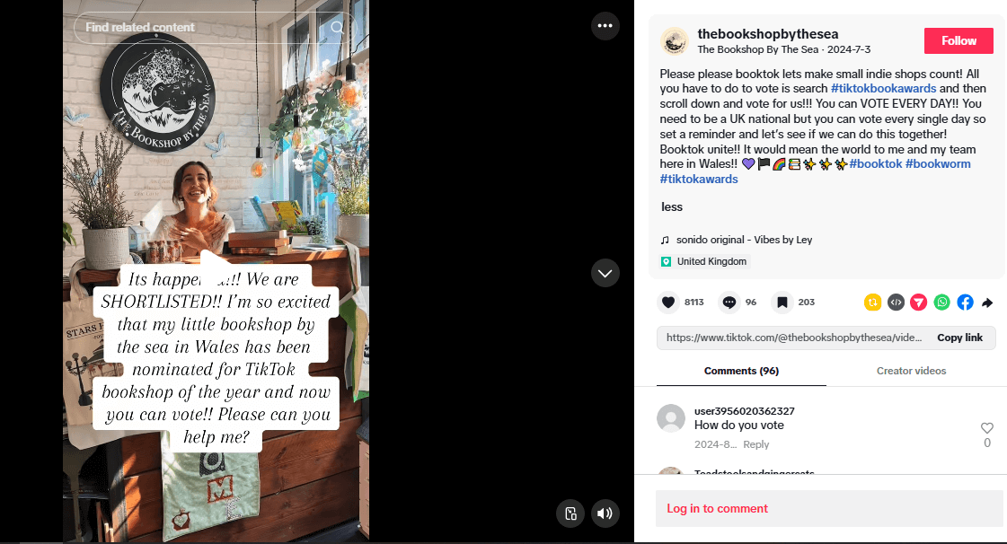Open the three-dot more options menu
Screen dimensions: 1007x544
[x=605, y=26]
